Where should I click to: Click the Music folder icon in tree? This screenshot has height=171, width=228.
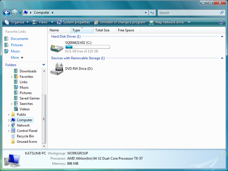click(x=16, y=87)
